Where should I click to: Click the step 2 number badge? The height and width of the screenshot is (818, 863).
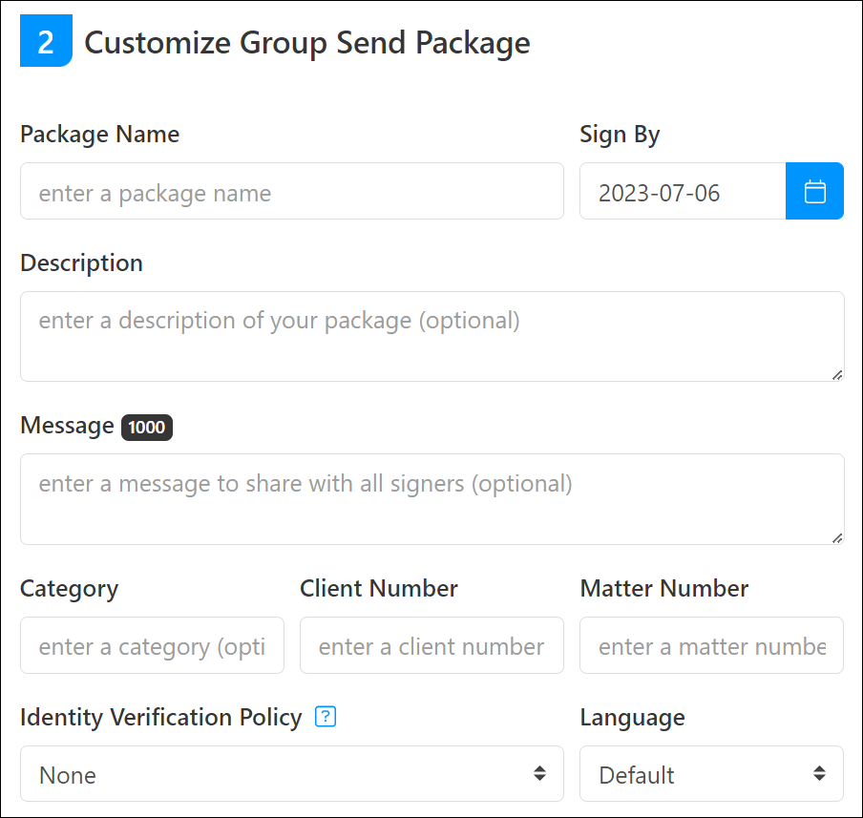(x=45, y=41)
